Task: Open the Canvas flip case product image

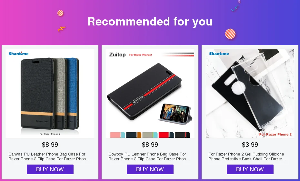Action: [50, 94]
